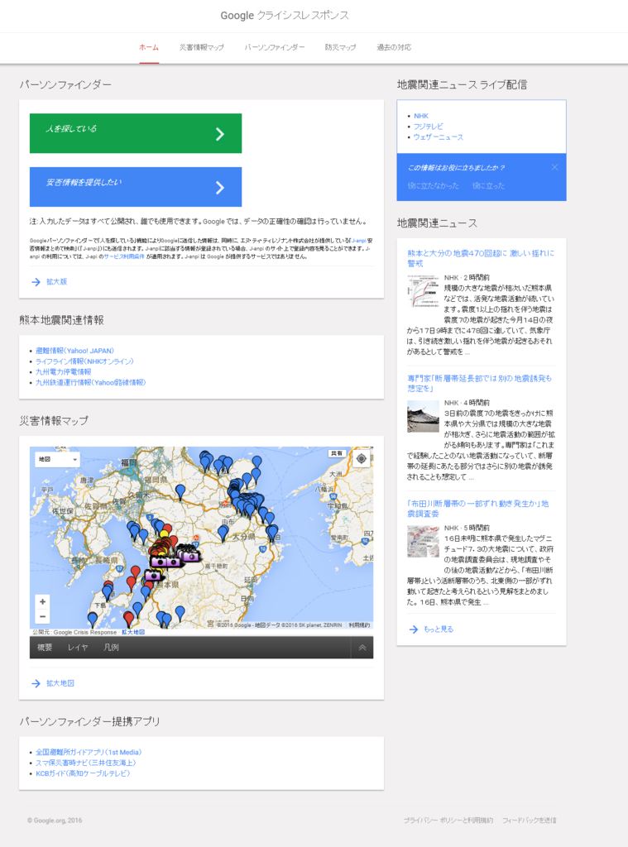The image size is (628, 847).
Task: Open headline 専門家「断層帯延長部では別の地震誘発も想定を」
Action: coord(479,383)
